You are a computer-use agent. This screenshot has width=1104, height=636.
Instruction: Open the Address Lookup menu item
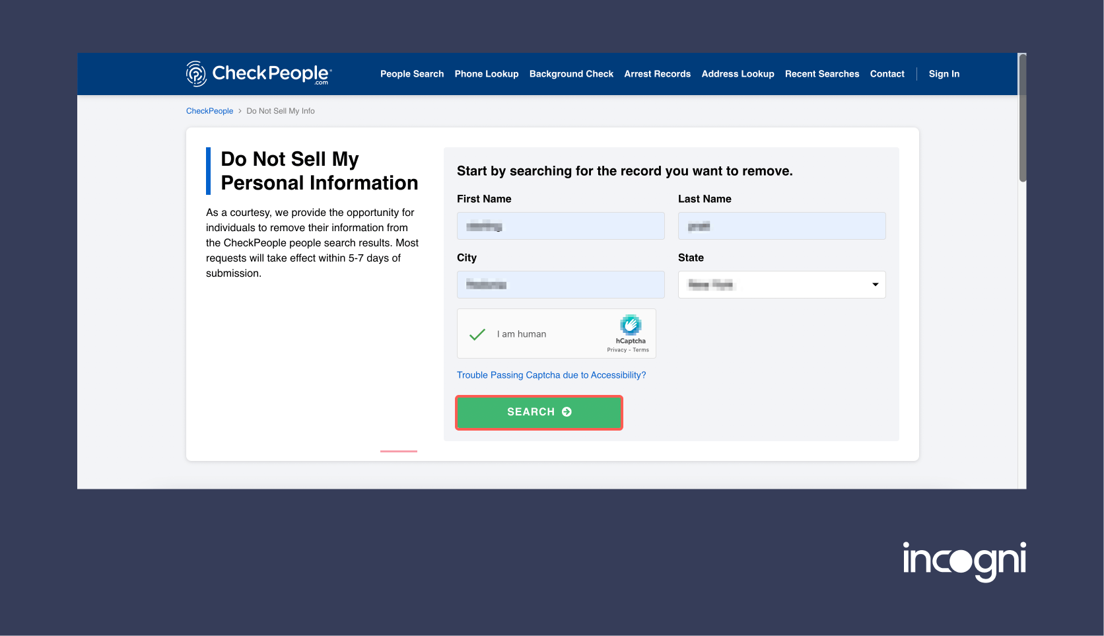(738, 74)
